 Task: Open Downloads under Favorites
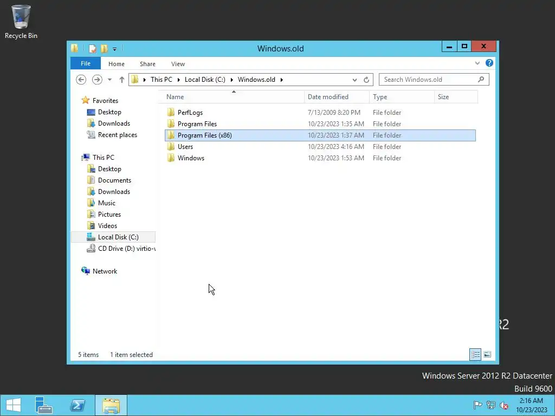(x=114, y=123)
